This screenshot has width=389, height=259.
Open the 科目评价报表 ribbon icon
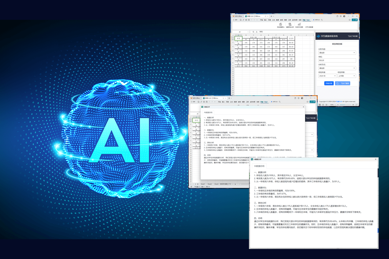(299, 26)
